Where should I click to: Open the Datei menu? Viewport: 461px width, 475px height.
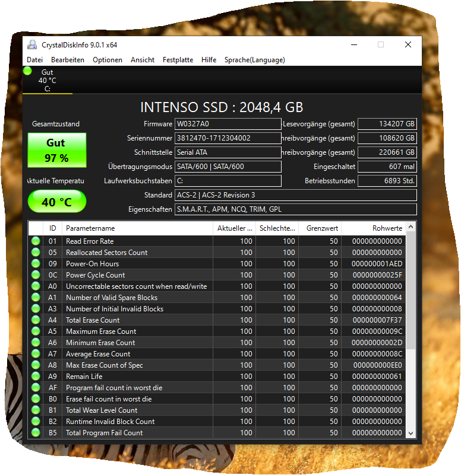pyautogui.click(x=34, y=60)
